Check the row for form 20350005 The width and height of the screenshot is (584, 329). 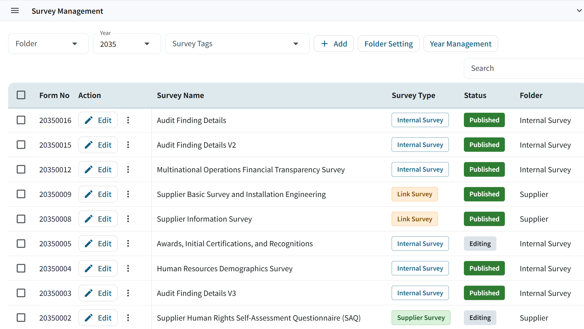tap(21, 243)
